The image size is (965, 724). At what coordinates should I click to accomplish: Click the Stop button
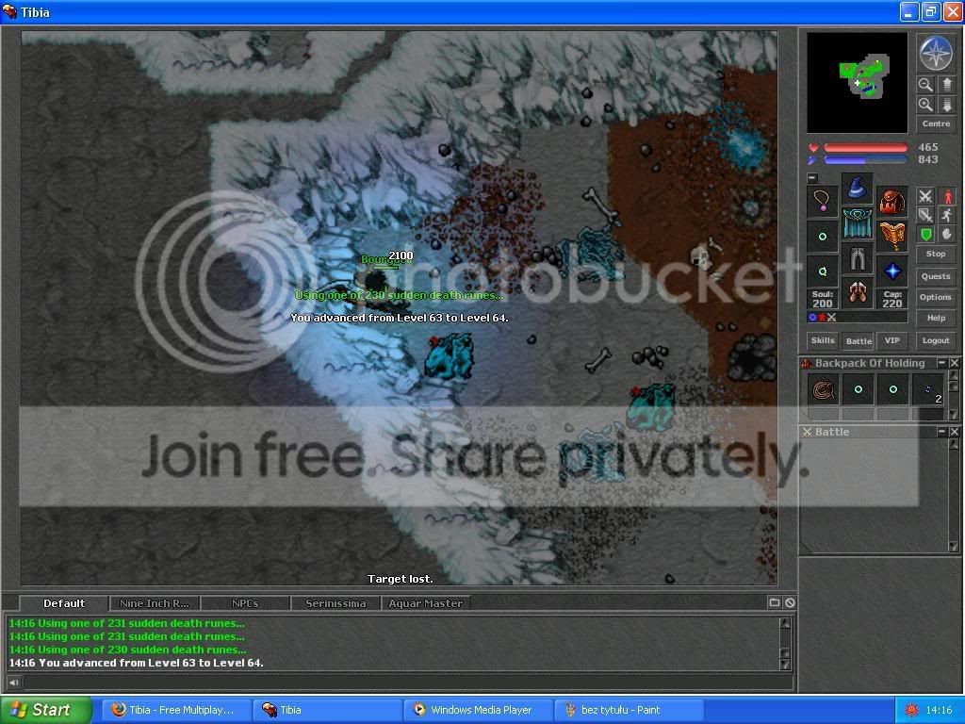936,254
